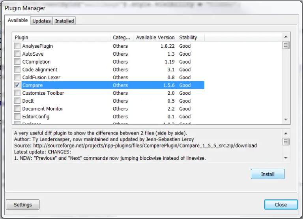Screen dimensions: 303x219
Task: Close the Plugin Manager dialog
Action: tap(281, 204)
